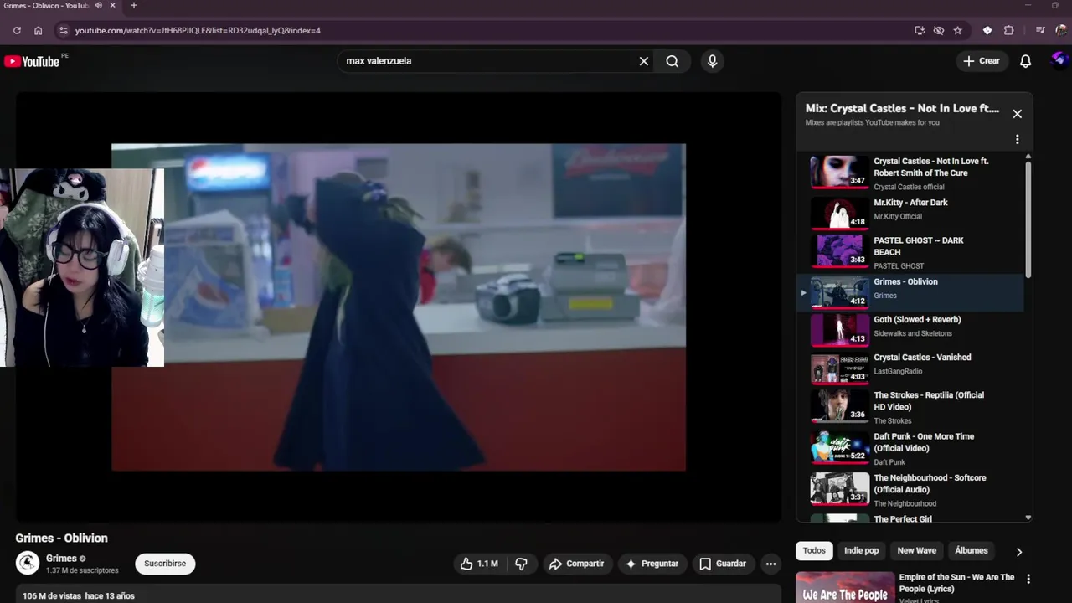Go to YouTube home via logo
Image resolution: width=1072 pixels, height=603 pixels.
(32, 61)
